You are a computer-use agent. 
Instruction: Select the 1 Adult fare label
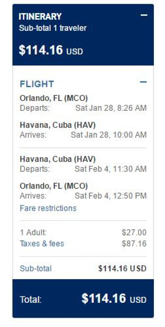33,233
